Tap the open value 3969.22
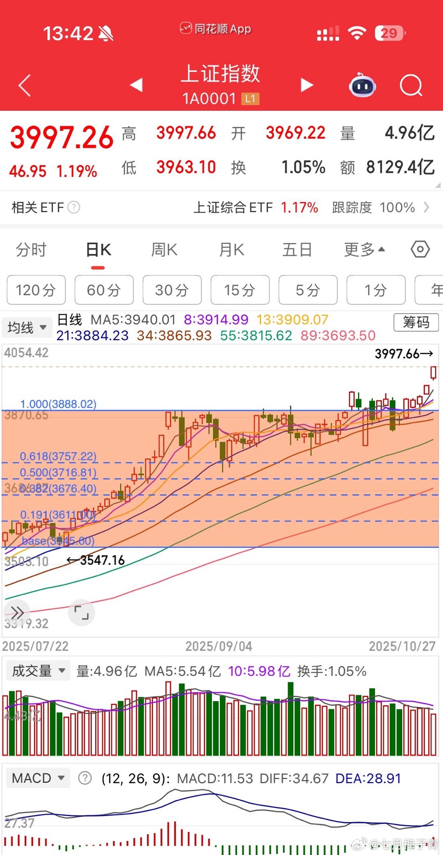 (x=295, y=133)
